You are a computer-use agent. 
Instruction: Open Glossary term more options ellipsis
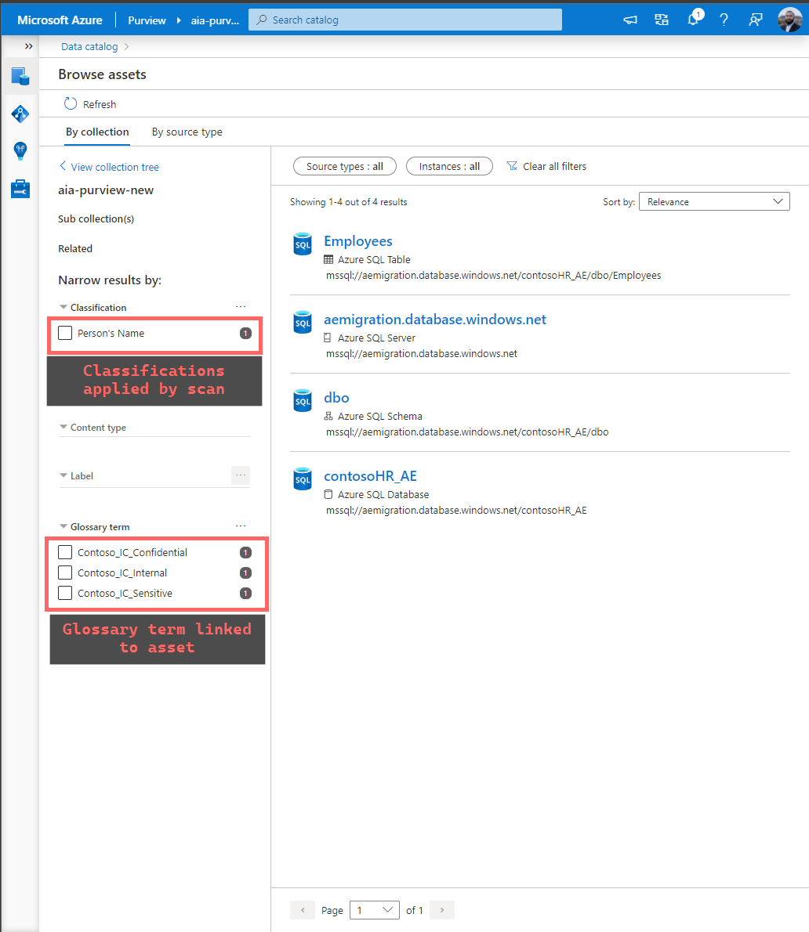[x=241, y=526]
